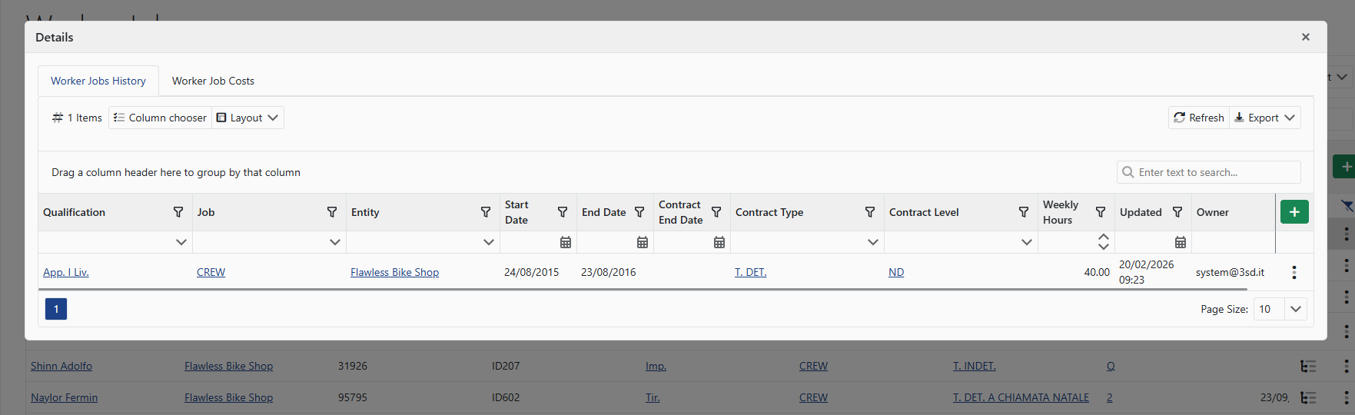Click the Contract Type filter funnel icon
1355x415 pixels.
[870, 212]
